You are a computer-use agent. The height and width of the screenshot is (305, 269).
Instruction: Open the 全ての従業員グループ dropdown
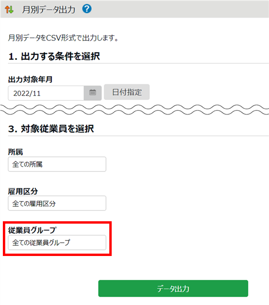tap(57, 243)
